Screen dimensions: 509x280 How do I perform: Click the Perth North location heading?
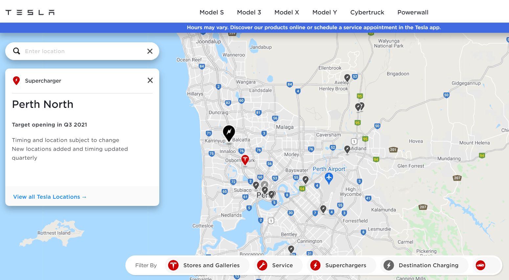point(43,104)
